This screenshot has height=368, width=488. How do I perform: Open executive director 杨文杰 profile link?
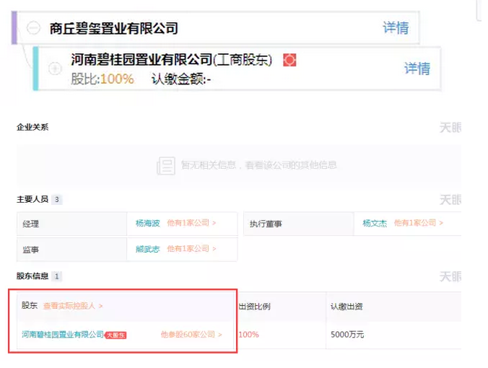click(x=375, y=223)
